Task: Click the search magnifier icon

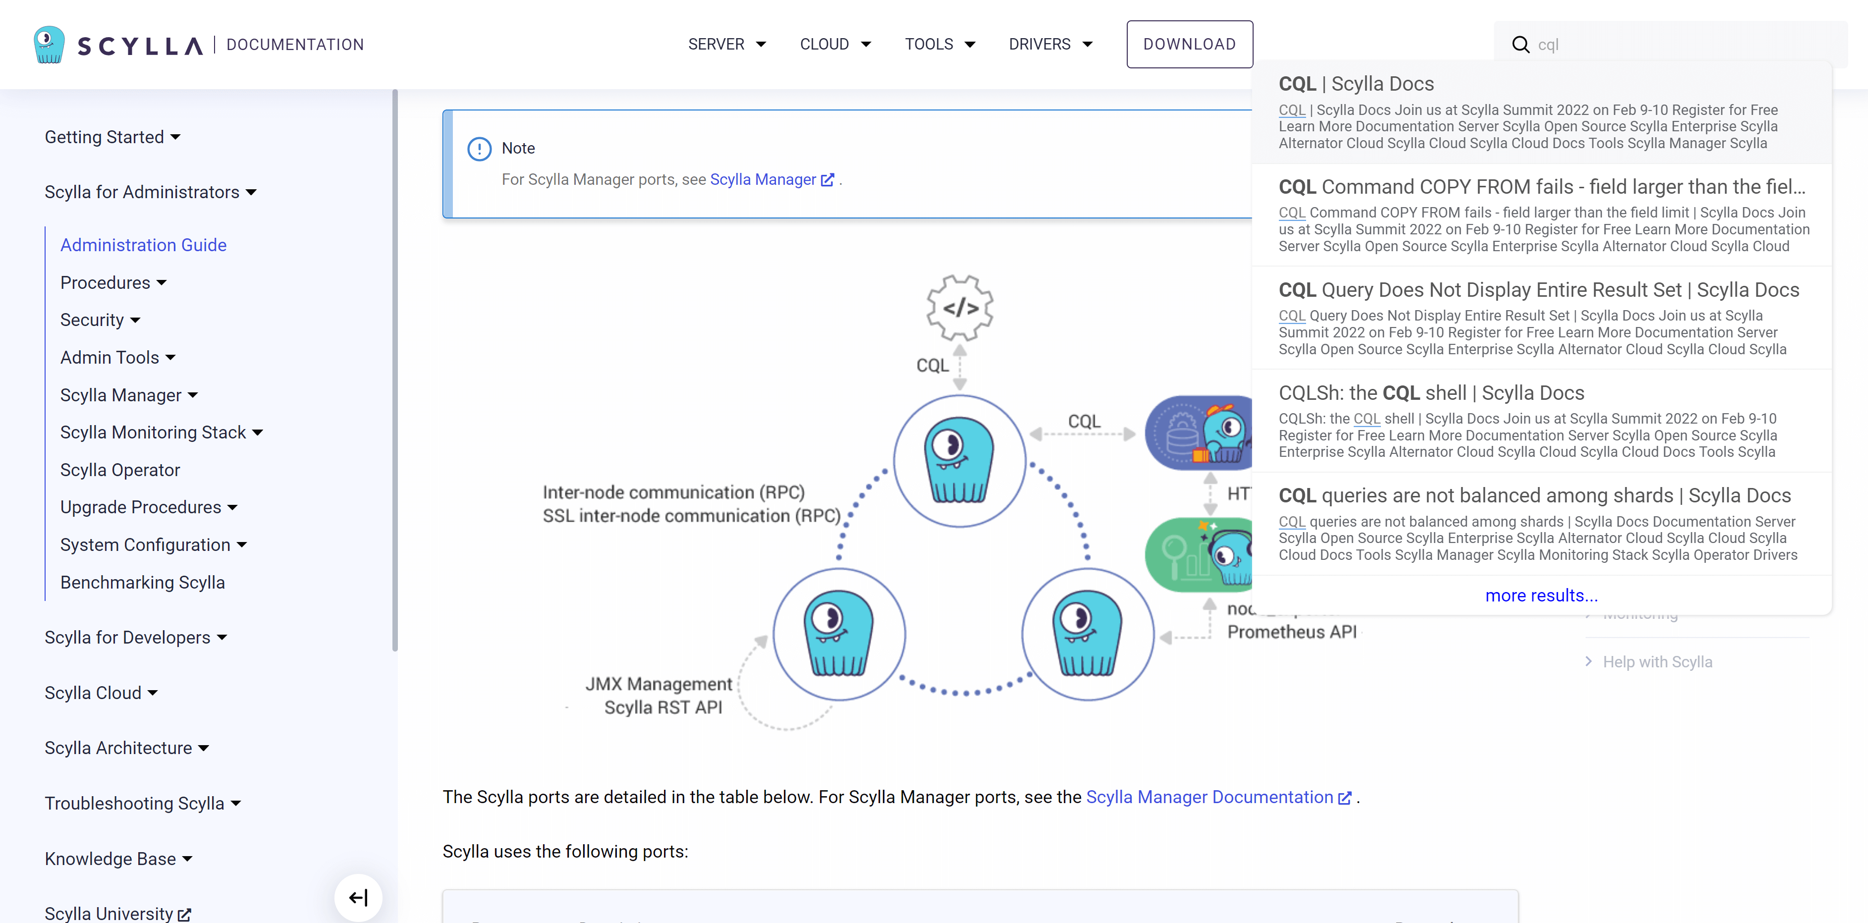Action: (x=1521, y=45)
